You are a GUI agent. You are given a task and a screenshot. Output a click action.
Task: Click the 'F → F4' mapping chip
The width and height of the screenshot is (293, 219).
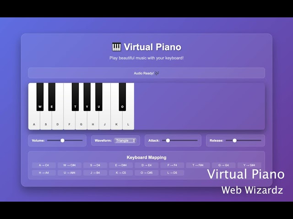172,165
